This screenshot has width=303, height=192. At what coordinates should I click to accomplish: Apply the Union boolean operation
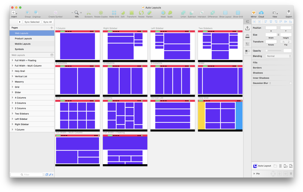[183, 13]
